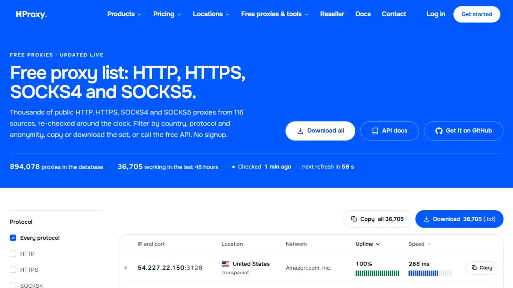Check the SOCKS4 protocol checkbox
This screenshot has height=288, width=513.
click(13, 285)
